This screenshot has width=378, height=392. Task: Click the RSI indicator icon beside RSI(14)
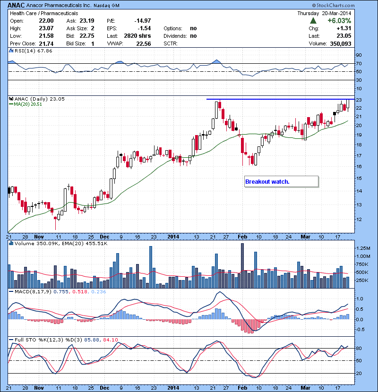click(11, 51)
